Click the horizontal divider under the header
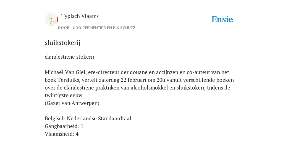 click(141, 32)
